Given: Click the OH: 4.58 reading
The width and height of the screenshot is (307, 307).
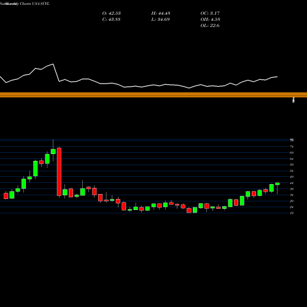Looking at the screenshot, I should pyautogui.click(x=210, y=20).
